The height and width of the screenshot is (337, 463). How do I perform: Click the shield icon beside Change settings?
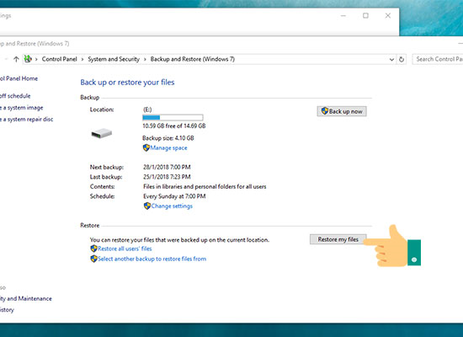click(x=147, y=206)
